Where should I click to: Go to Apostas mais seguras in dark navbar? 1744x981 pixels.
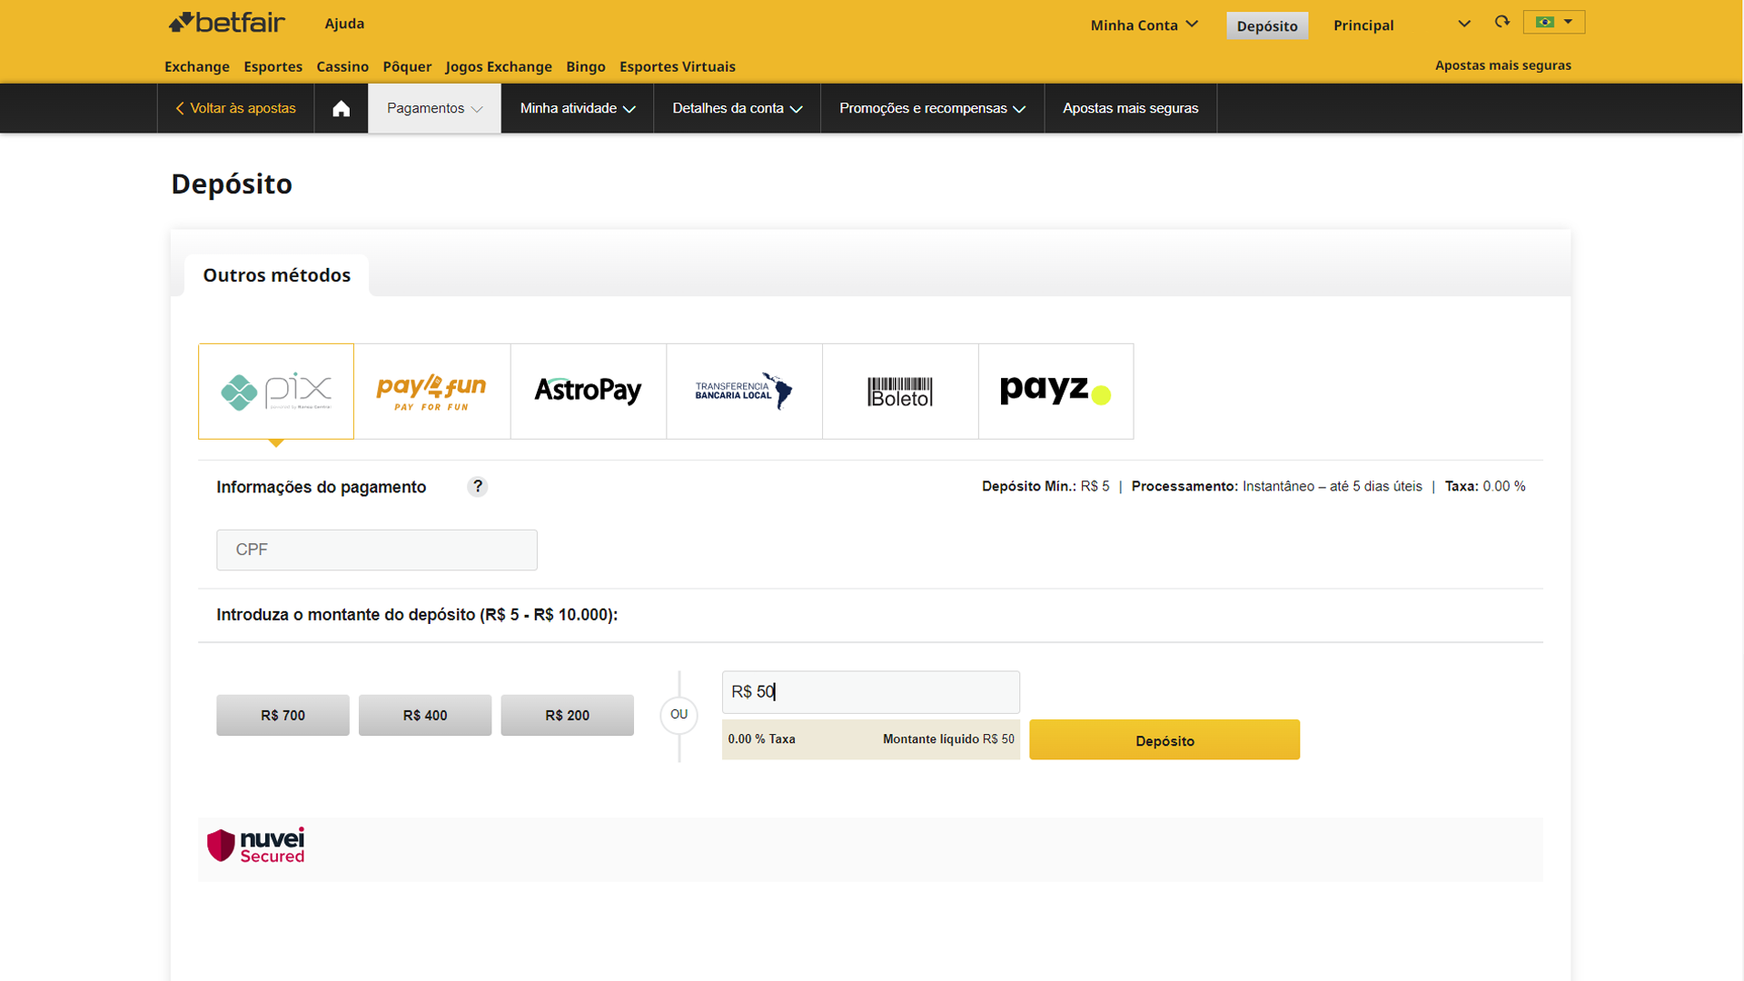pos(1130,109)
